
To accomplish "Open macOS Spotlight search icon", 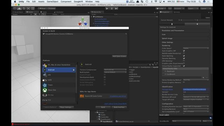I will click(x=199, y=1).
